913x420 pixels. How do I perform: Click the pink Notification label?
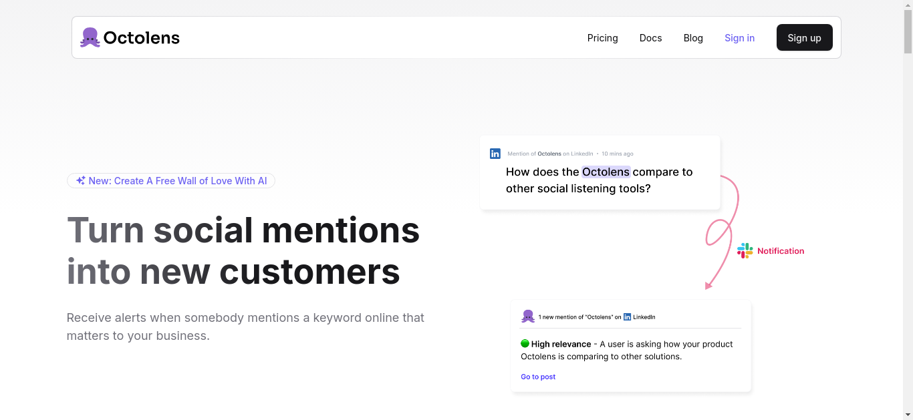tap(781, 251)
